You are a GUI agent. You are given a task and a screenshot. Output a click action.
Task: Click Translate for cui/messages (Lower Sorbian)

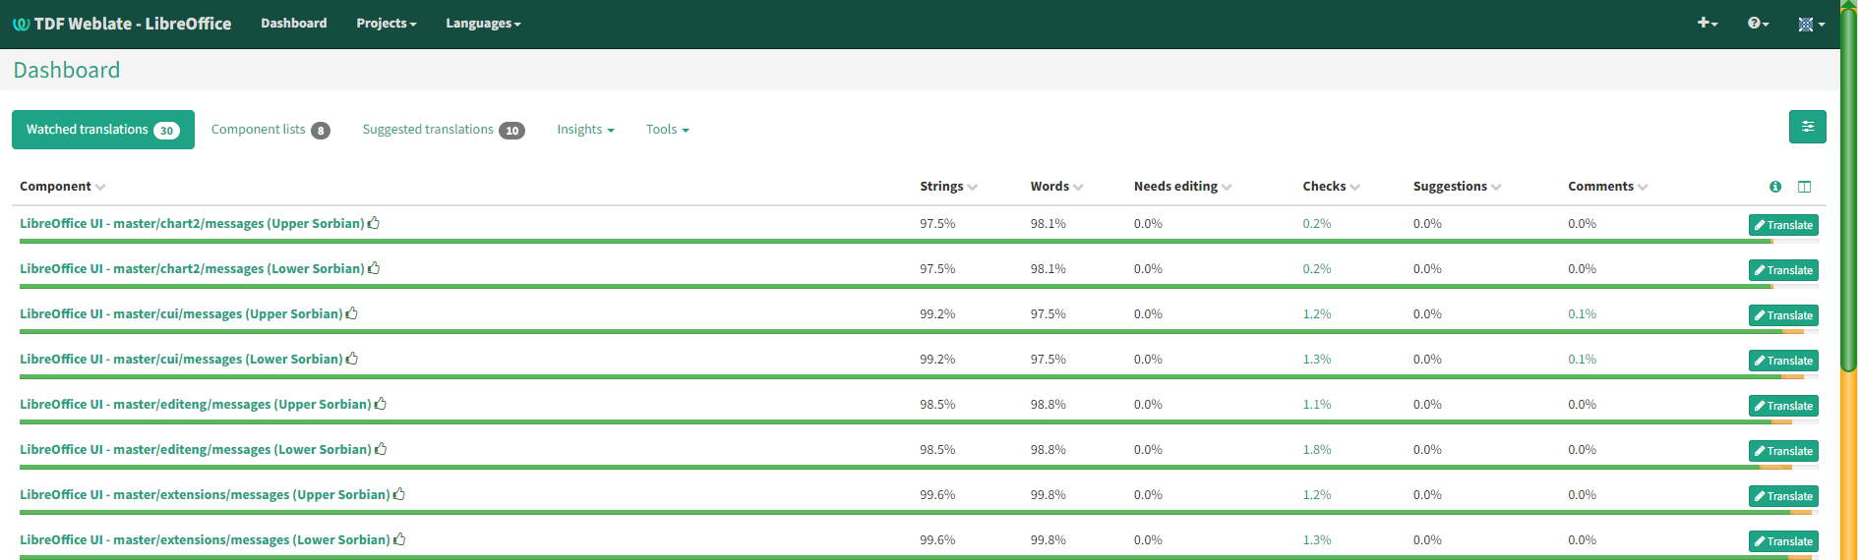tap(1783, 361)
